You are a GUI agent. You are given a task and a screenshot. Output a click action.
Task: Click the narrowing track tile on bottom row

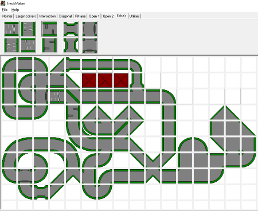click(41, 193)
